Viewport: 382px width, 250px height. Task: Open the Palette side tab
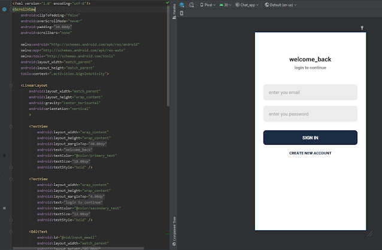coord(174,10)
